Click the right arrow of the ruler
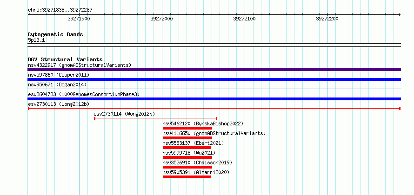Screen dimensions: 414x195 pos(400,14)
